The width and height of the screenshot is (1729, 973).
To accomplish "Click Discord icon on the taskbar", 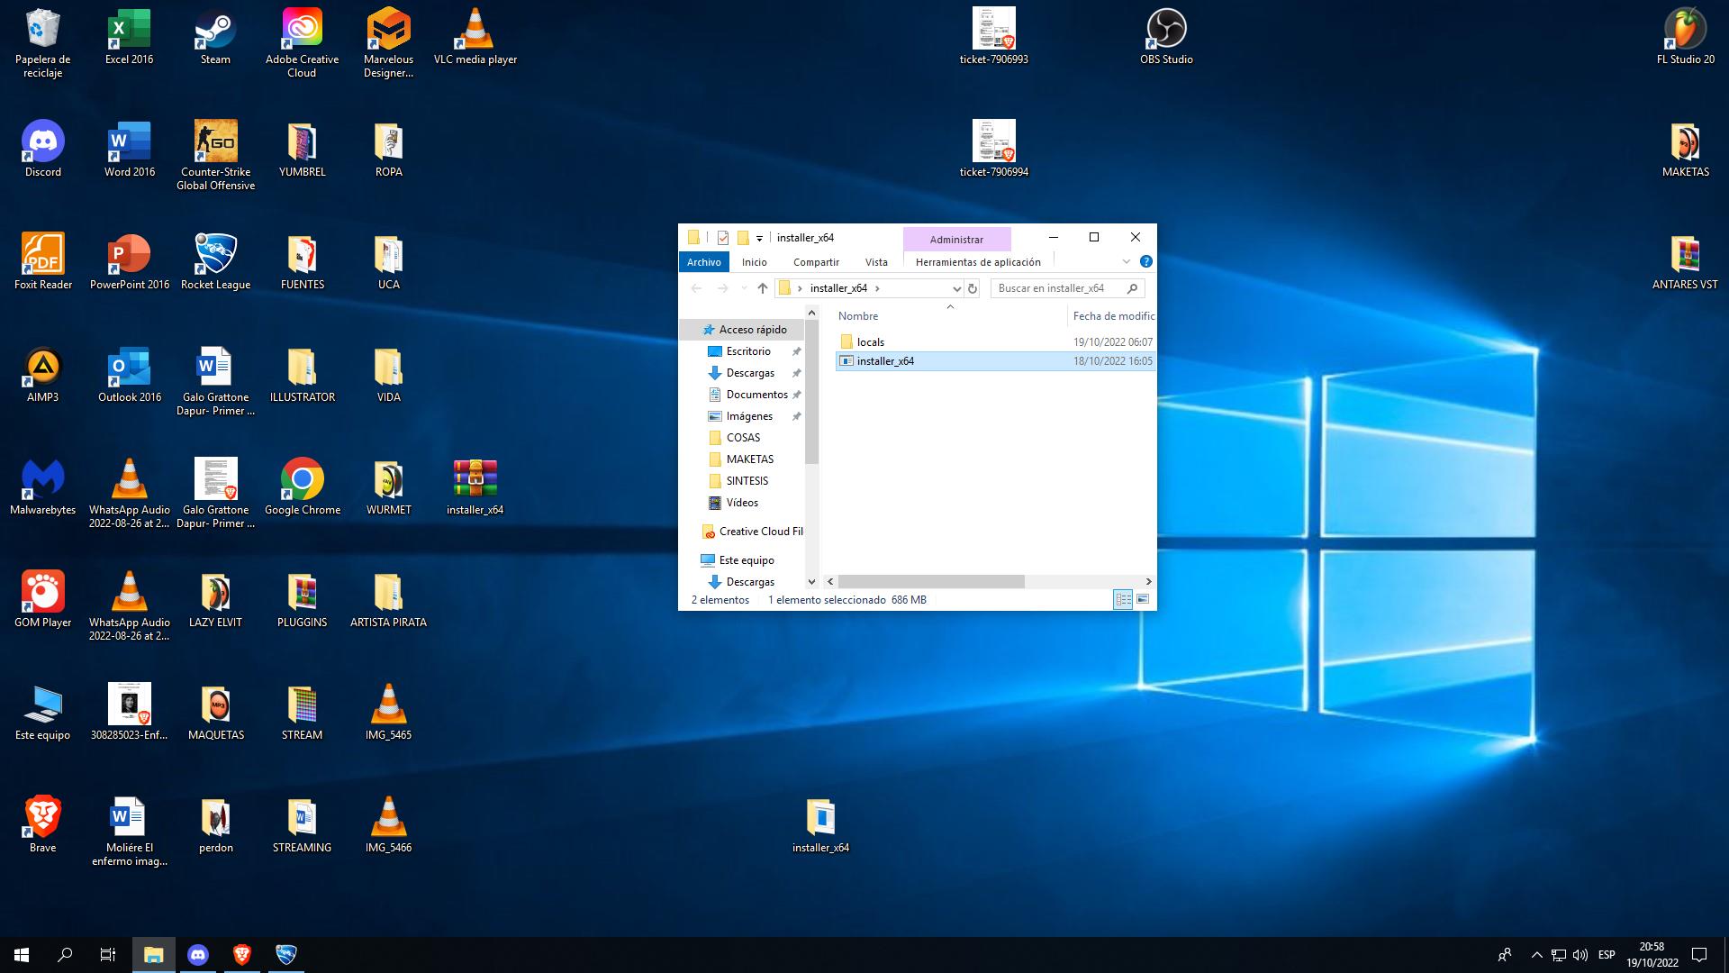I will pyautogui.click(x=198, y=955).
